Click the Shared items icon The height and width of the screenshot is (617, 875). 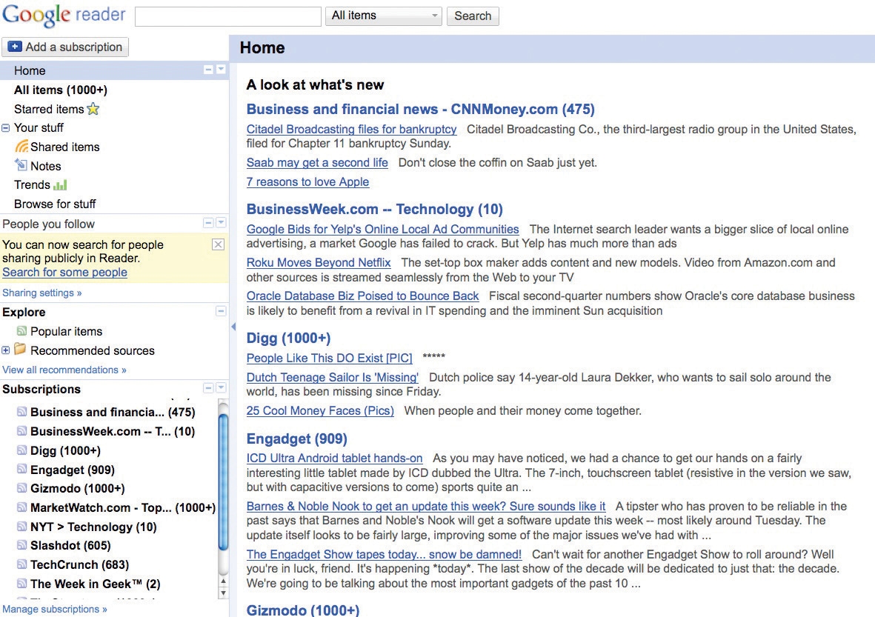tap(24, 147)
